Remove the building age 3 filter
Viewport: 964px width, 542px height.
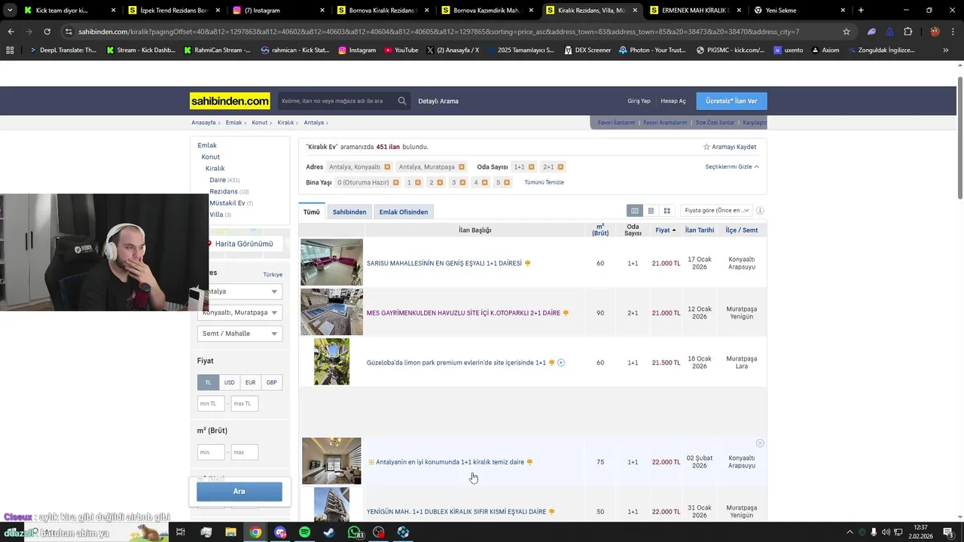(462, 182)
